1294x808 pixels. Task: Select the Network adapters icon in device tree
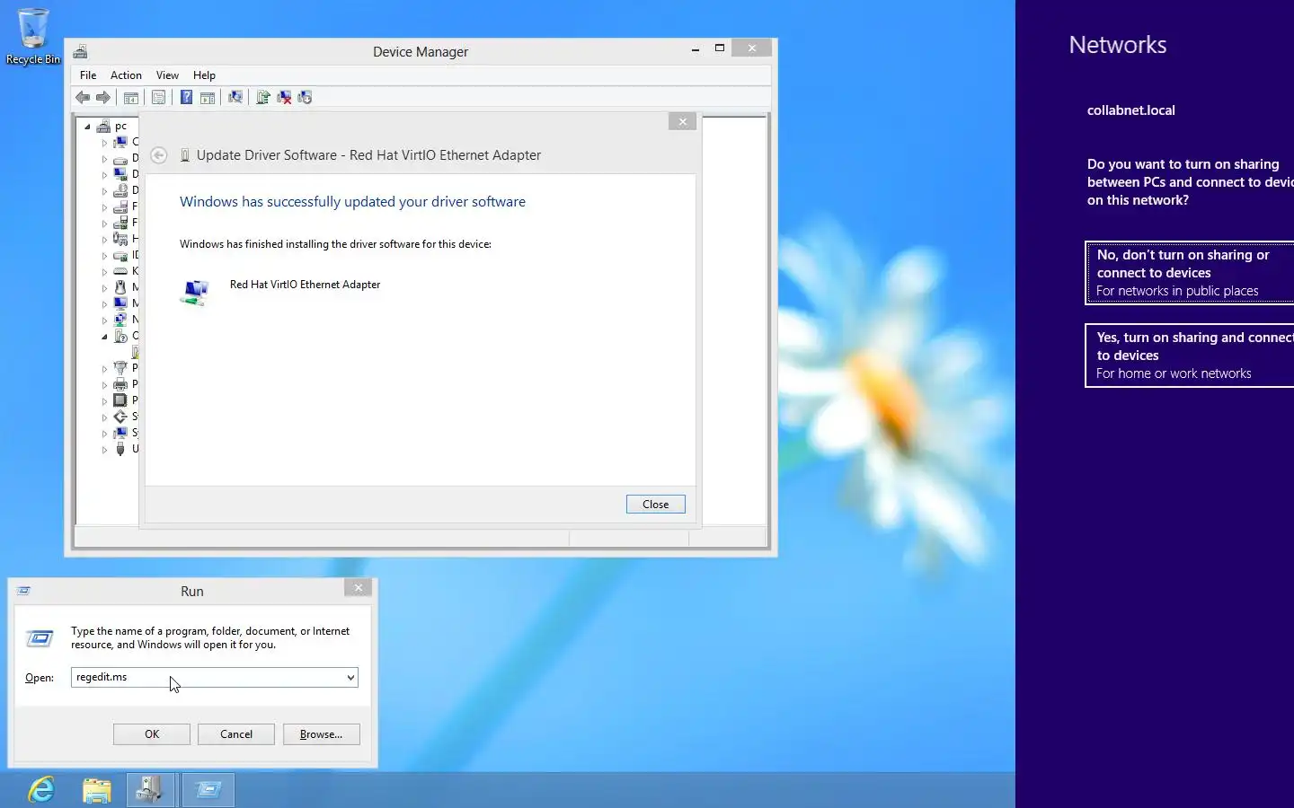click(120, 320)
